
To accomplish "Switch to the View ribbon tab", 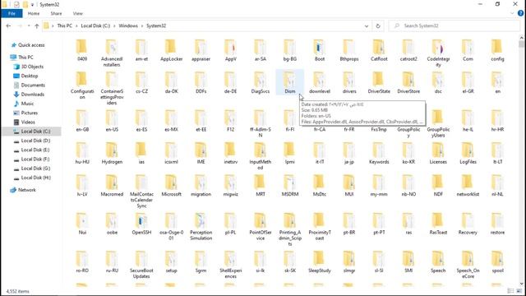I will click(x=77, y=13).
